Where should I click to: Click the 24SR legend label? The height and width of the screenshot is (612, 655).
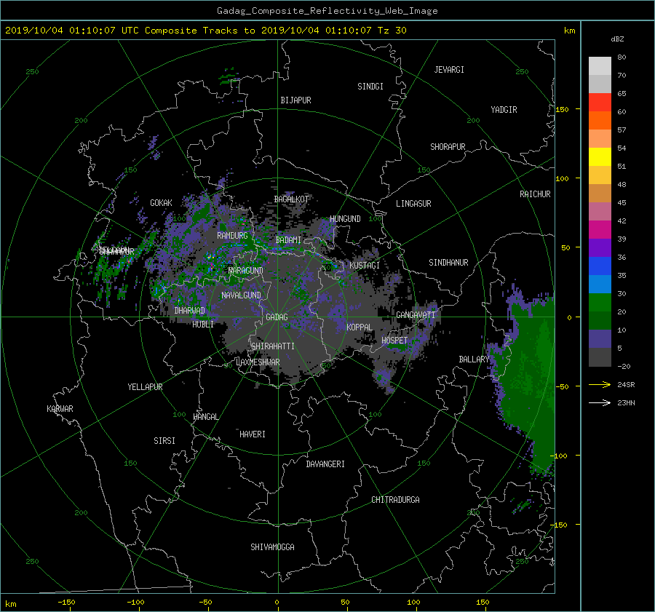626,385
